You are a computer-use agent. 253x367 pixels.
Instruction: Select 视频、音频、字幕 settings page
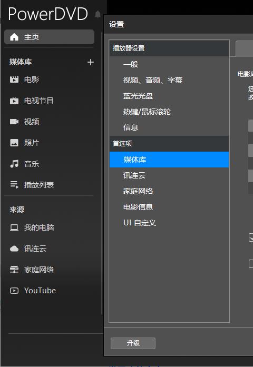(169, 80)
